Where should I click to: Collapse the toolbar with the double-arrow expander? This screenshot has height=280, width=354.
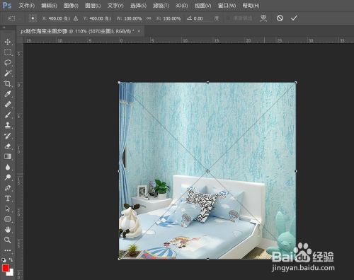[4, 28]
